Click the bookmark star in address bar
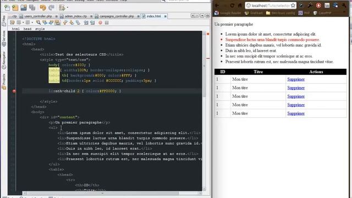This screenshot has width=352, height=198. (293, 5)
